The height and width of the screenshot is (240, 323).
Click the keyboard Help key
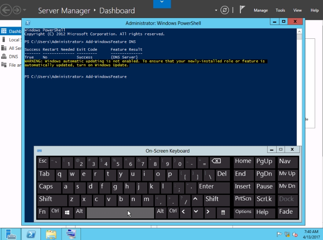(x=264, y=213)
